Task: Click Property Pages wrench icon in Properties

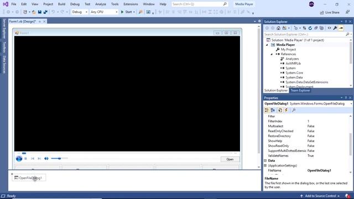Action: [294, 110]
